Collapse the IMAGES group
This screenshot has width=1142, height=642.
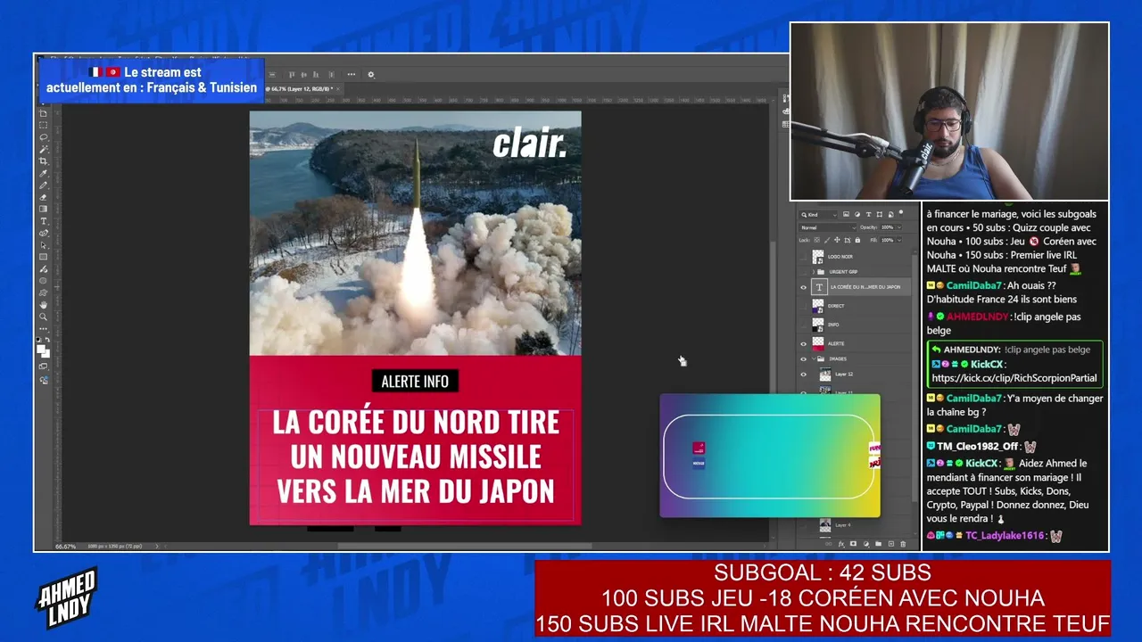click(x=813, y=359)
